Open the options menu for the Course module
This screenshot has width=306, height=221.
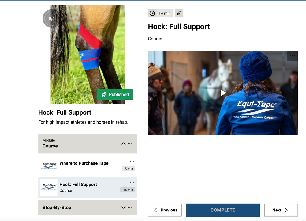coord(131,143)
